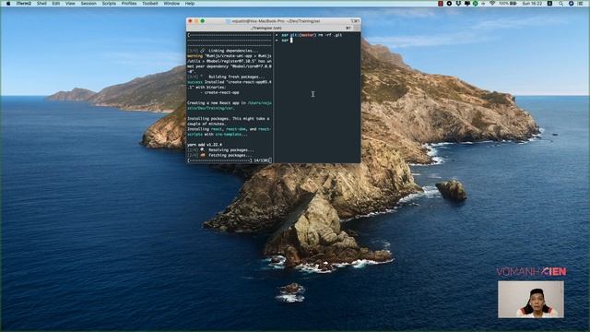Open the Profiles menu
The height and width of the screenshot is (332, 590).
coord(129,4)
